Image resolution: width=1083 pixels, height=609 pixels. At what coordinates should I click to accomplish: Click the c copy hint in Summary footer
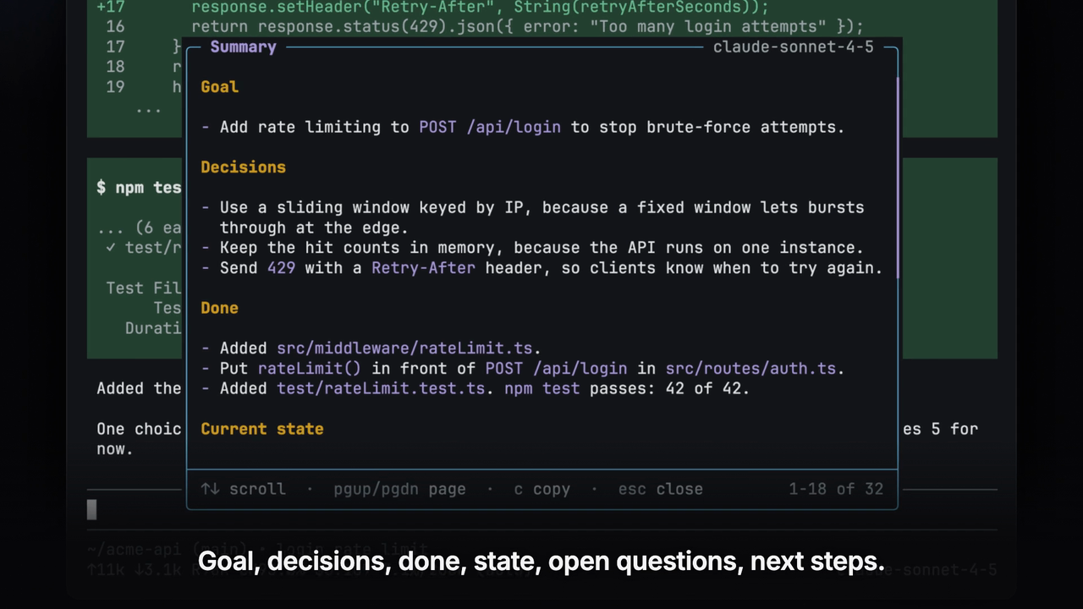[541, 489]
